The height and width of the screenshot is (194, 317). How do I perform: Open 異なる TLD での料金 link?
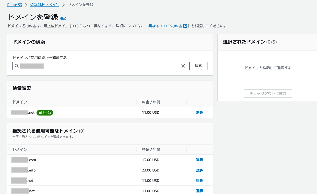click(165, 26)
